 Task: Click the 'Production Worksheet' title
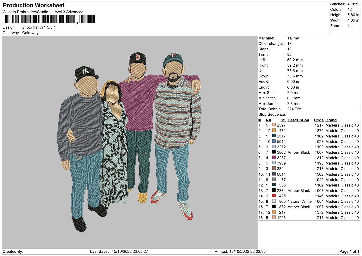34,5
